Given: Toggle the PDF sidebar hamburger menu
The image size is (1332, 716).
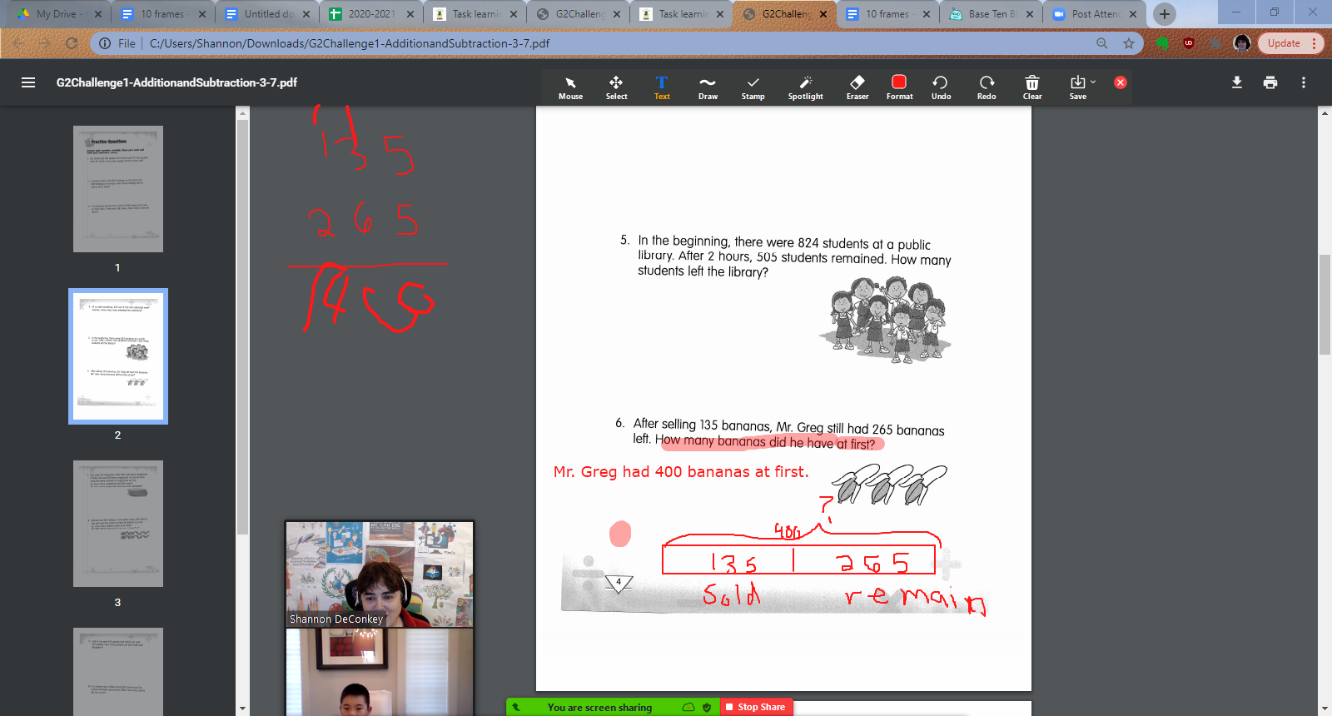Looking at the screenshot, I should [x=28, y=82].
